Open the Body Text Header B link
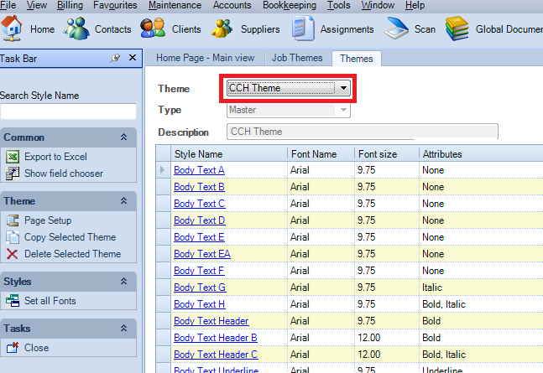The width and height of the screenshot is (543, 373). 216,338
